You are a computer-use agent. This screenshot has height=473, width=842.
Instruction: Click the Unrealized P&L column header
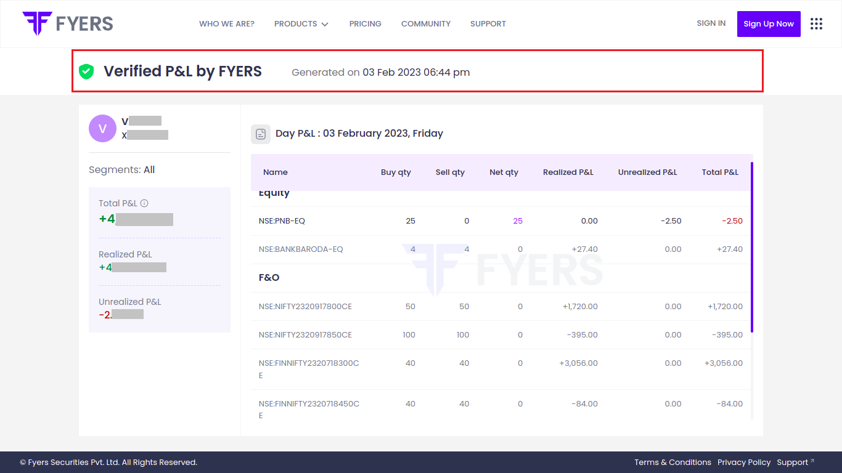tap(648, 172)
